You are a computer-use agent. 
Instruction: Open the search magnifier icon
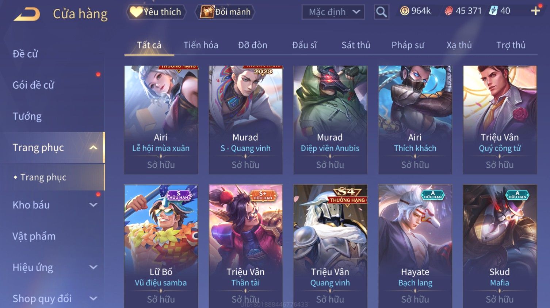[x=381, y=12]
